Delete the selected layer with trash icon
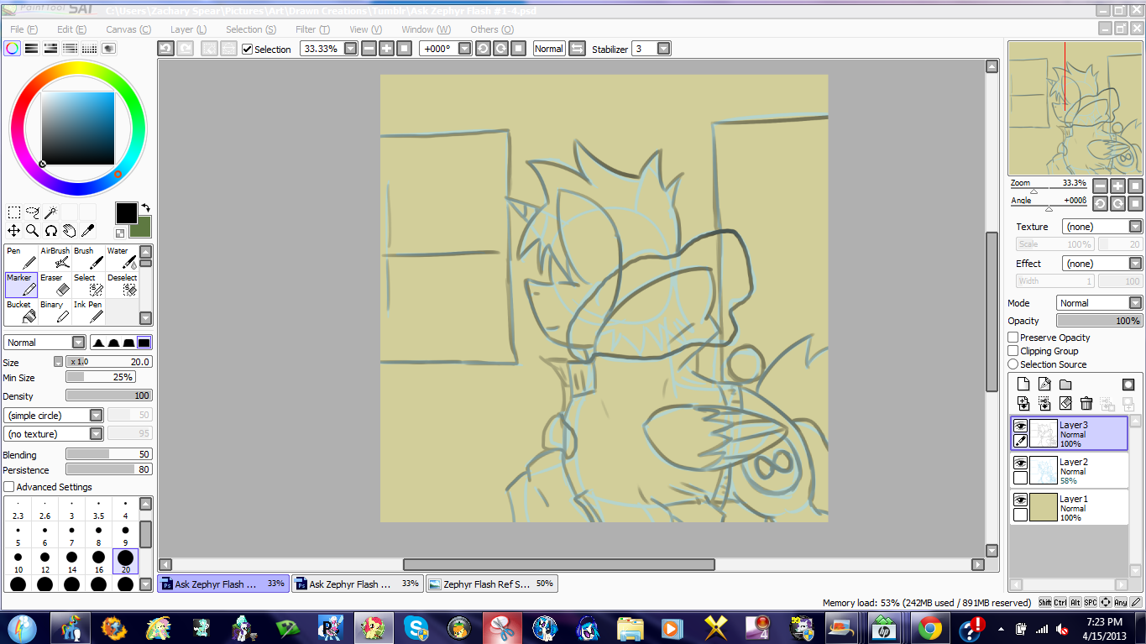1146x644 pixels. (x=1086, y=404)
